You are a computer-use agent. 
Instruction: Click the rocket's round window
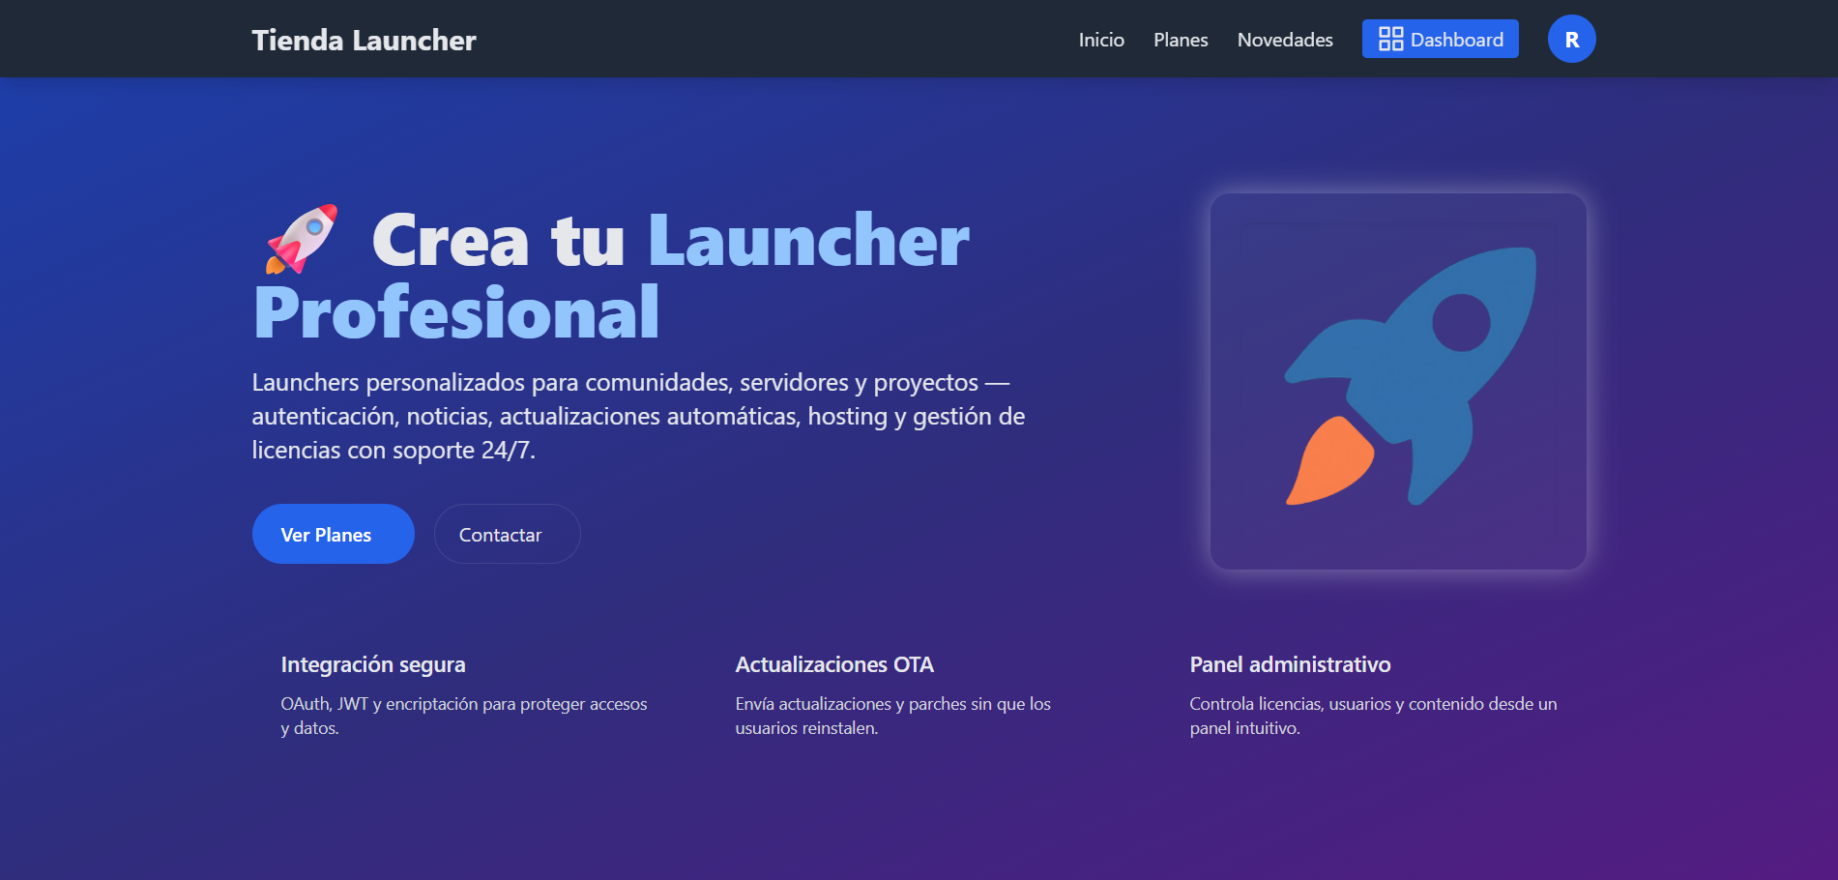(x=1460, y=323)
